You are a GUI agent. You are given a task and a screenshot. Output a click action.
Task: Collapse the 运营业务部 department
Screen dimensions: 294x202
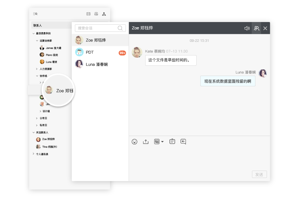37,40
